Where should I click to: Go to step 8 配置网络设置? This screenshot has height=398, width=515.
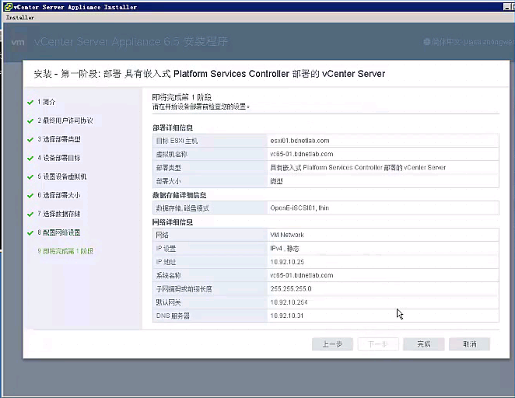pos(59,232)
